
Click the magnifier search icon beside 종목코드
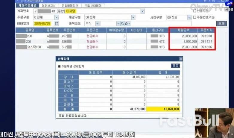122,24
